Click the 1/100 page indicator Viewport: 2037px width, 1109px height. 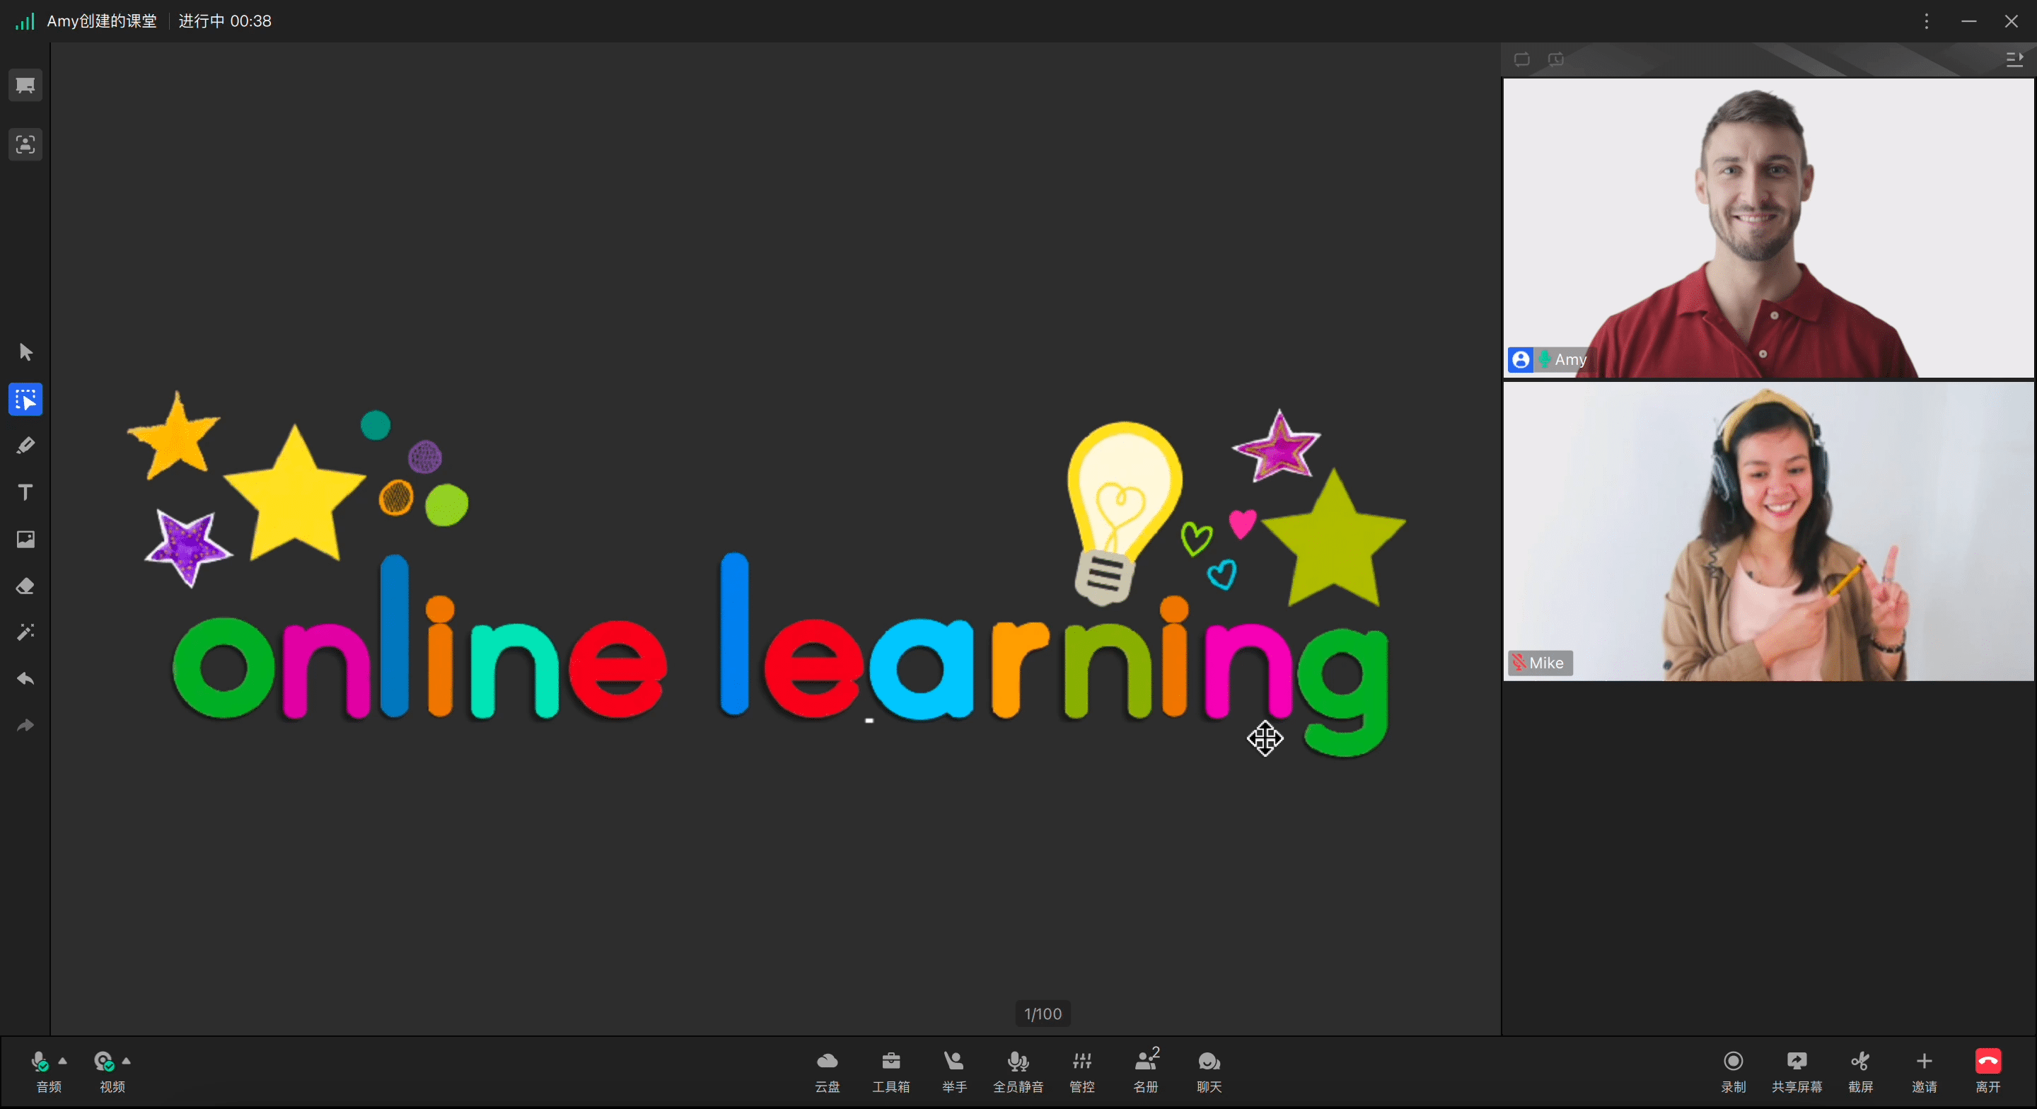point(1043,1014)
